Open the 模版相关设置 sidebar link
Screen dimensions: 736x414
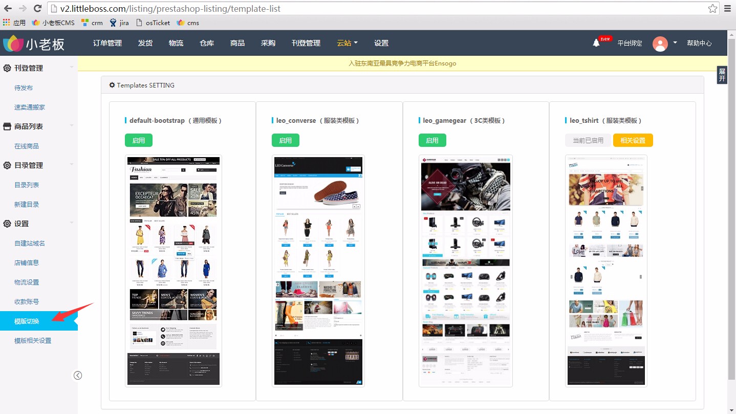coord(33,341)
